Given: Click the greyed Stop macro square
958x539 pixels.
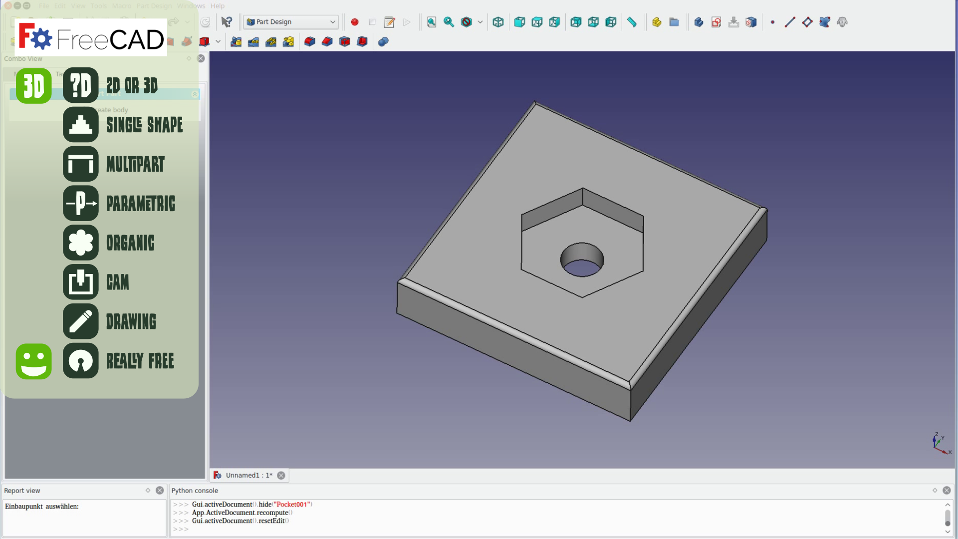Looking at the screenshot, I should pos(372,22).
